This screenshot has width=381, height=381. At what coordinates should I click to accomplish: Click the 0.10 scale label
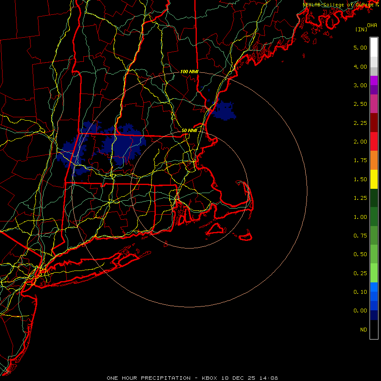point(360,292)
